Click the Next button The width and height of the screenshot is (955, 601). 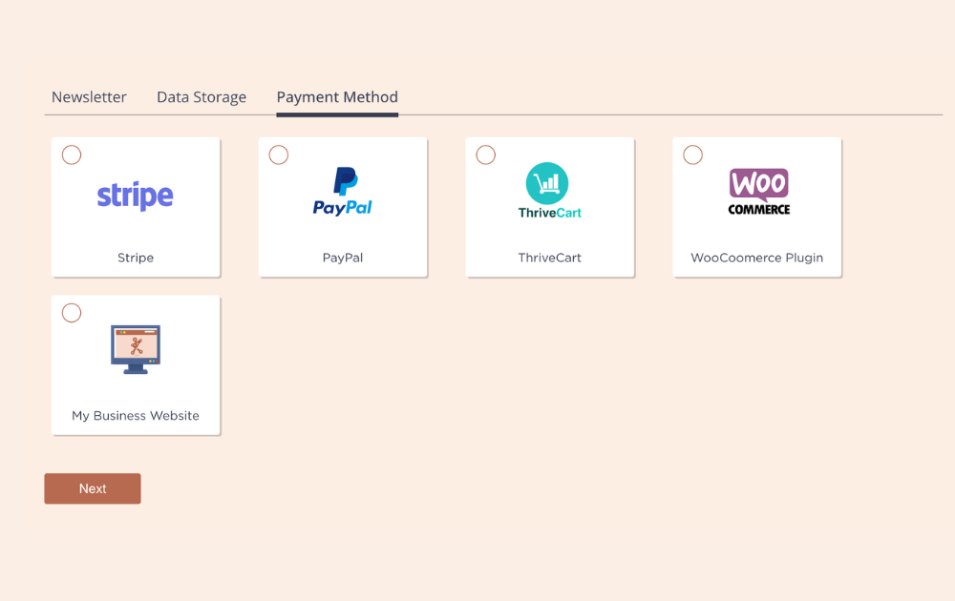(93, 488)
